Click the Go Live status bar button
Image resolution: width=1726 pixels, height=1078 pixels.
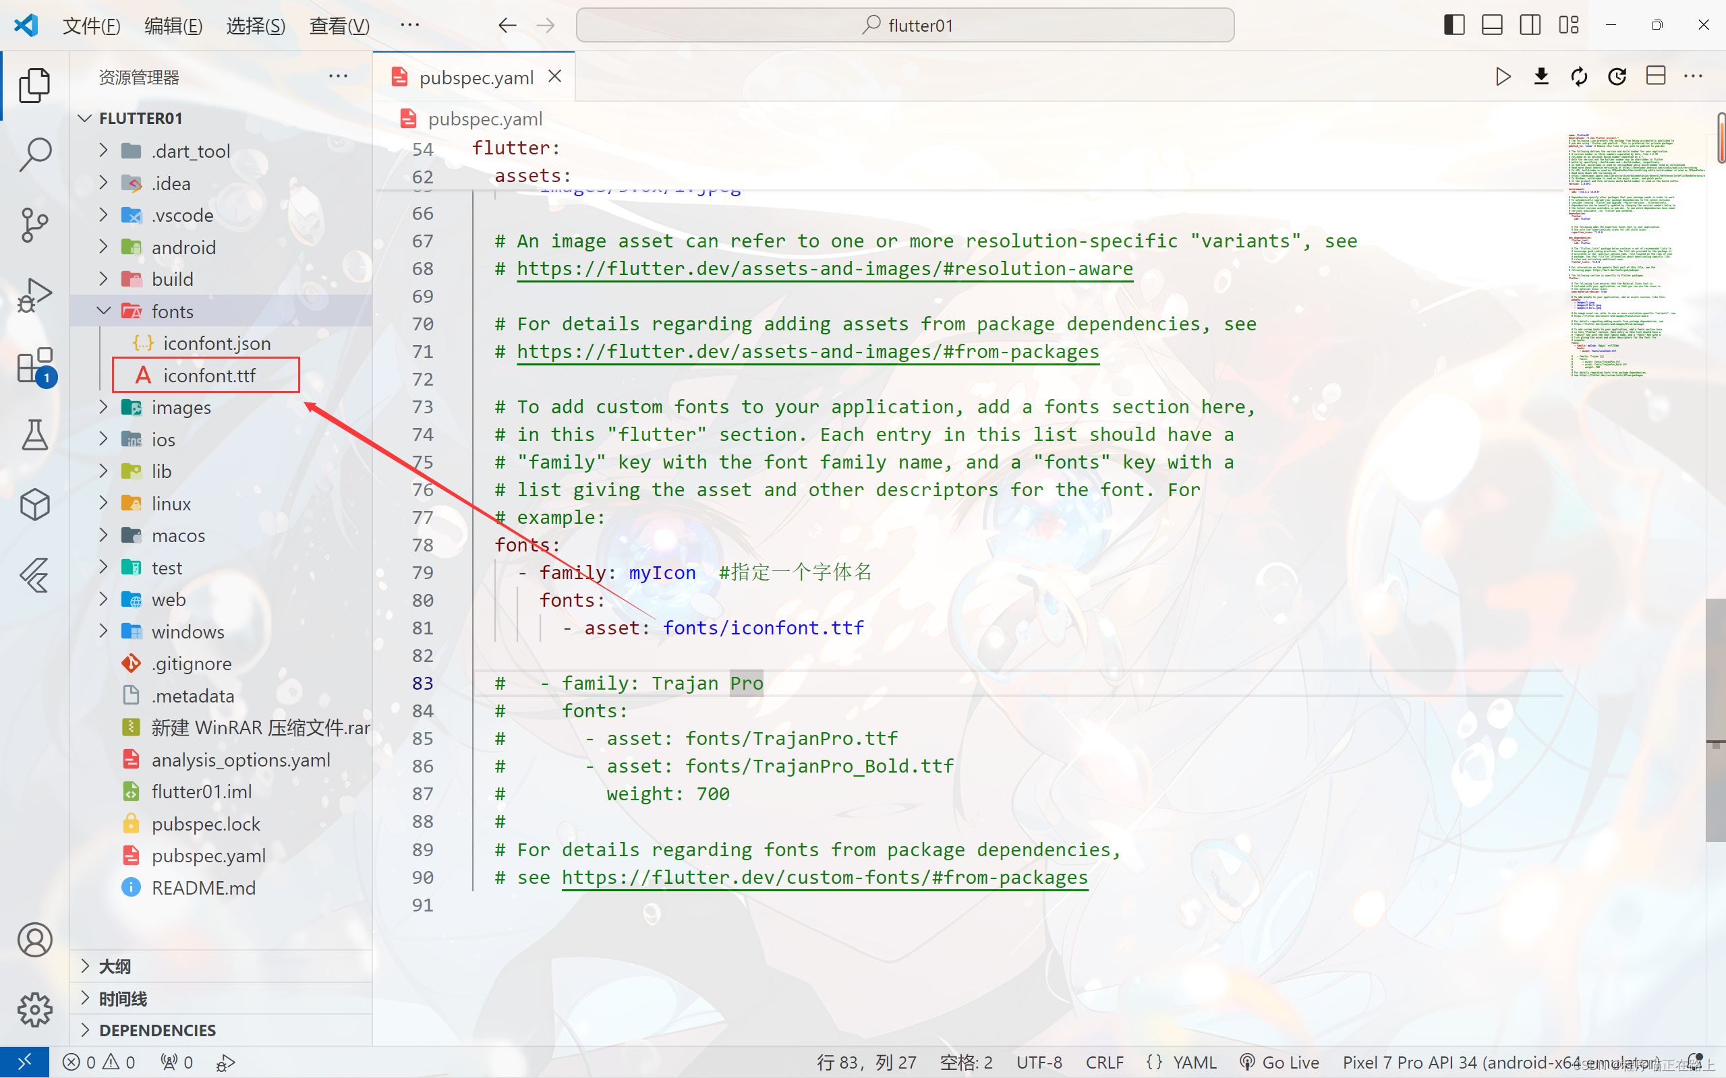(1279, 1062)
